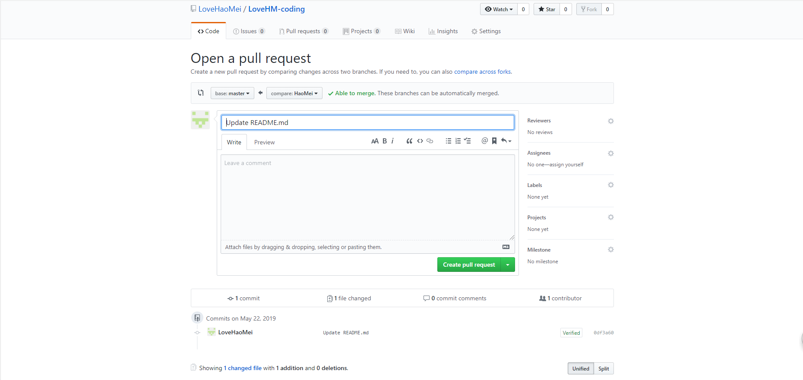Open the Pull requests tab
Image resolution: width=803 pixels, height=380 pixels.
tap(303, 31)
